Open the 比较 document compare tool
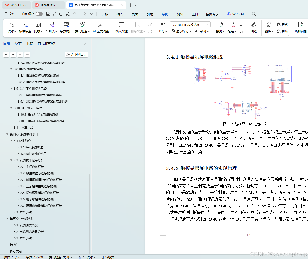Image resolution: width=308 pixels, height=259 pixels. [x=38, y=28]
